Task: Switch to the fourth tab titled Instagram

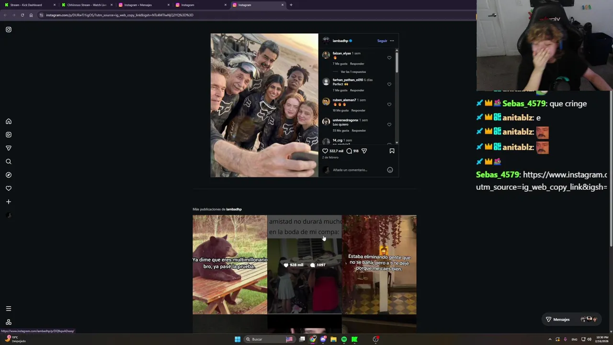Action: click(x=200, y=5)
